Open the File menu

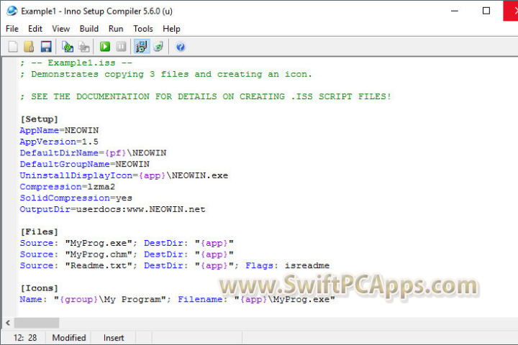12,29
